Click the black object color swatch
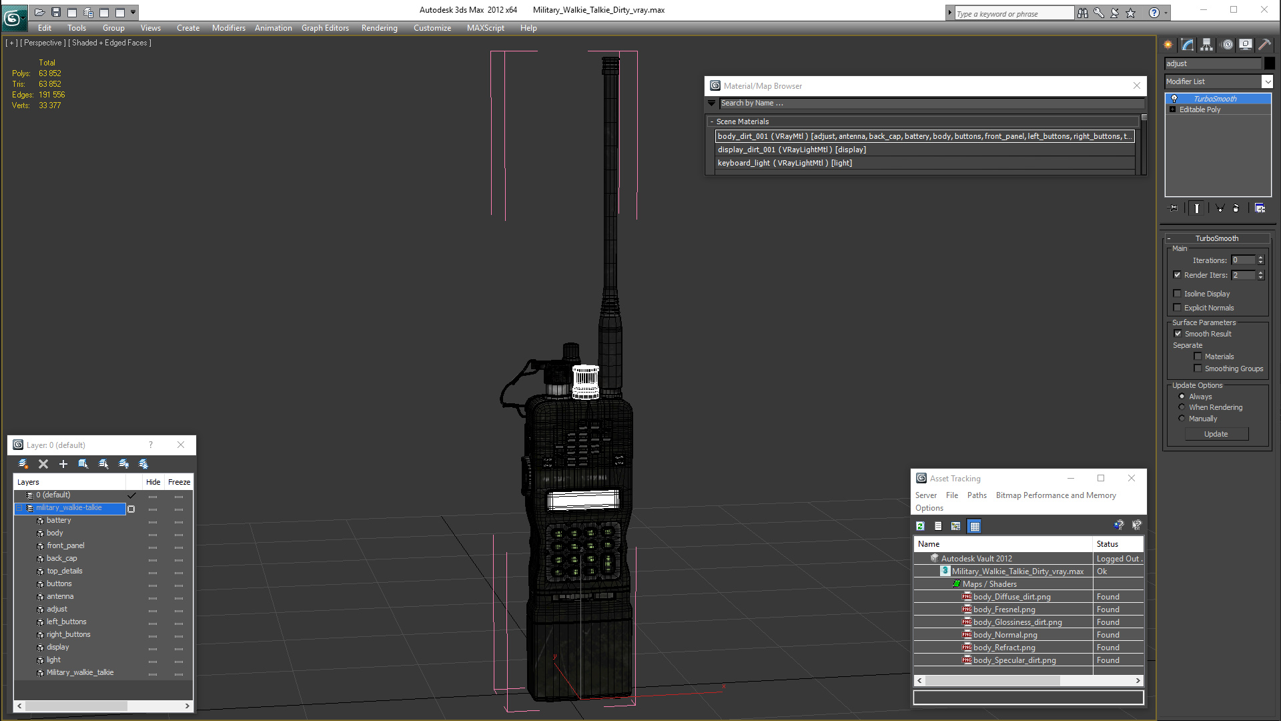The height and width of the screenshot is (721, 1281). pyautogui.click(x=1269, y=63)
